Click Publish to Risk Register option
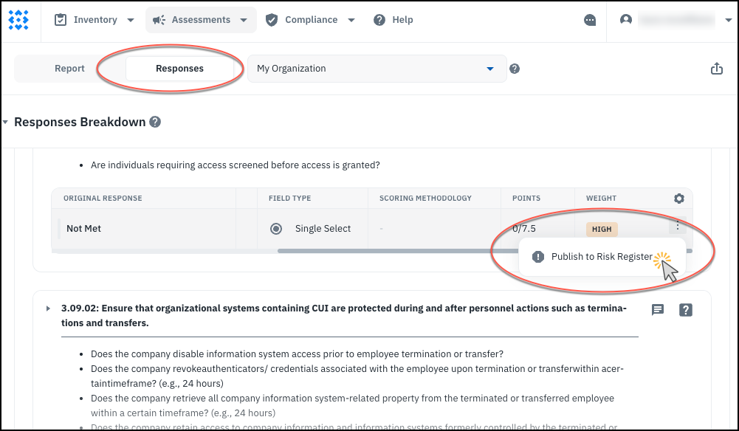 (x=601, y=257)
